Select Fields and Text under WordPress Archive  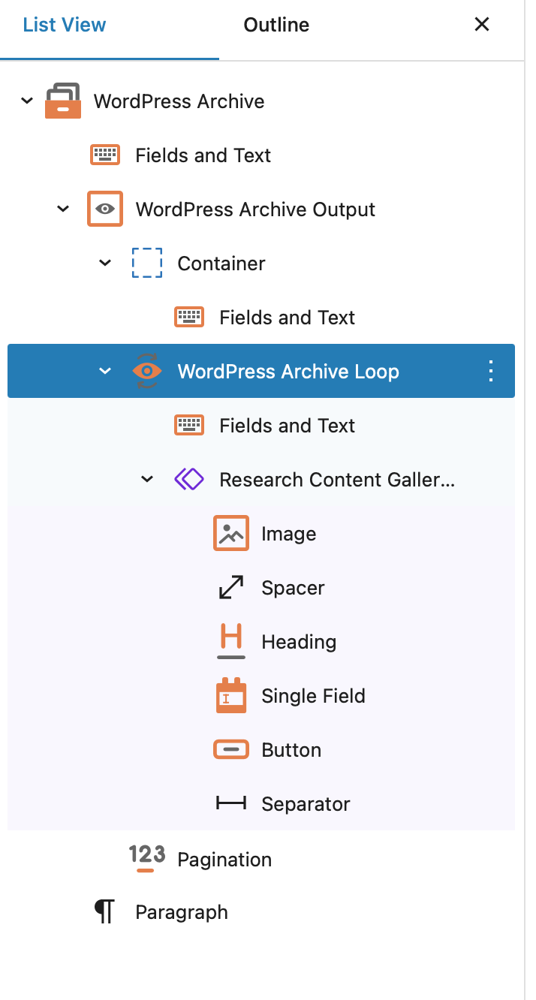(261, 155)
